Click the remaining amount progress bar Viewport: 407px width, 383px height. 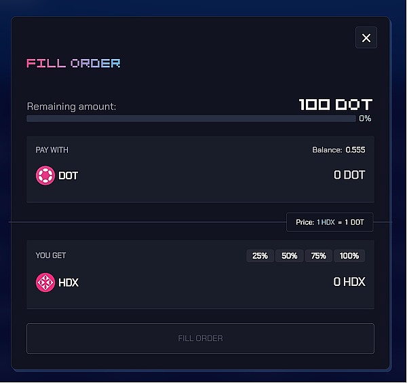point(191,118)
